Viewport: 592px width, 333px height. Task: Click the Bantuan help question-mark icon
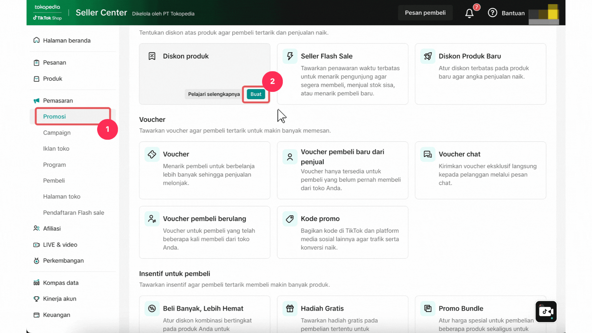pos(492,13)
